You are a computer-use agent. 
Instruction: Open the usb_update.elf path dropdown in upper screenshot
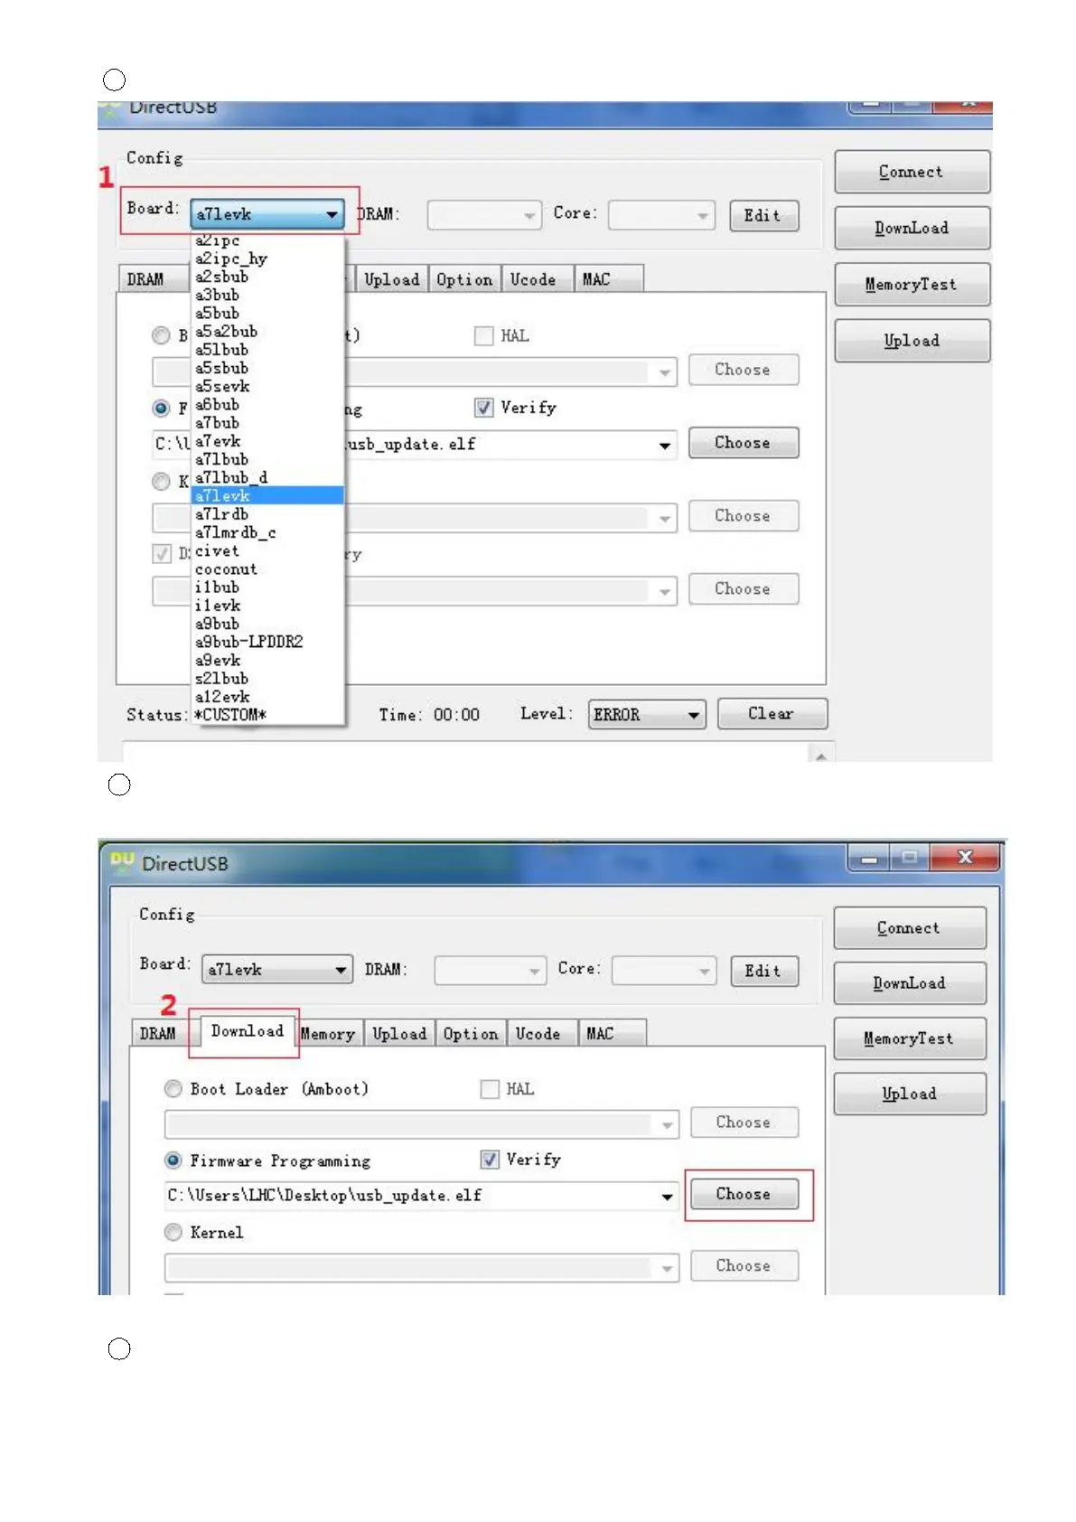665,445
